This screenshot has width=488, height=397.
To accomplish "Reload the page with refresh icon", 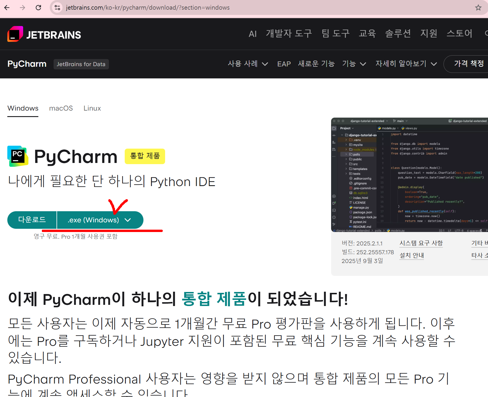I will point(38,8).
